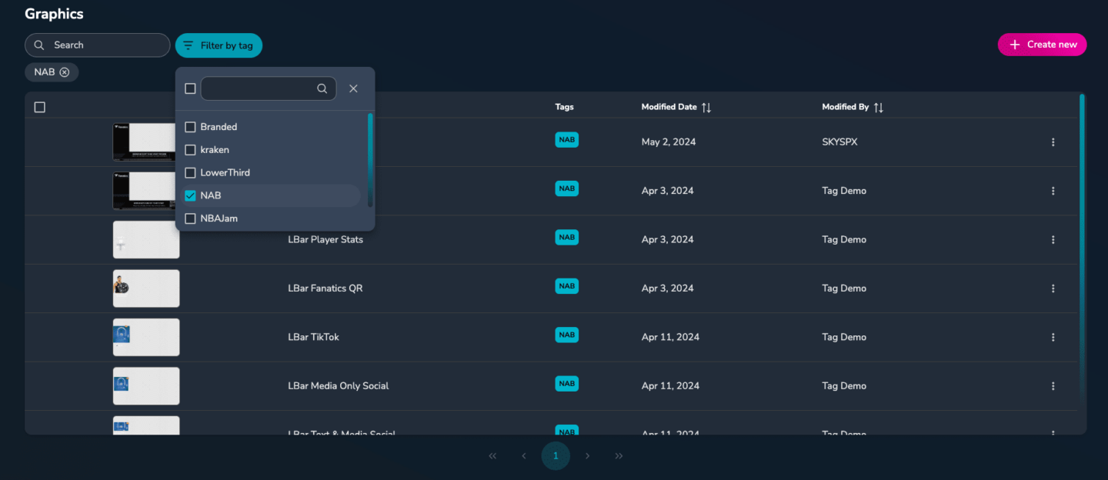Open the row actions menu for the SKYSPX graphic
The width and height of the screenshot is (1108, 480).
(1053, 142)
